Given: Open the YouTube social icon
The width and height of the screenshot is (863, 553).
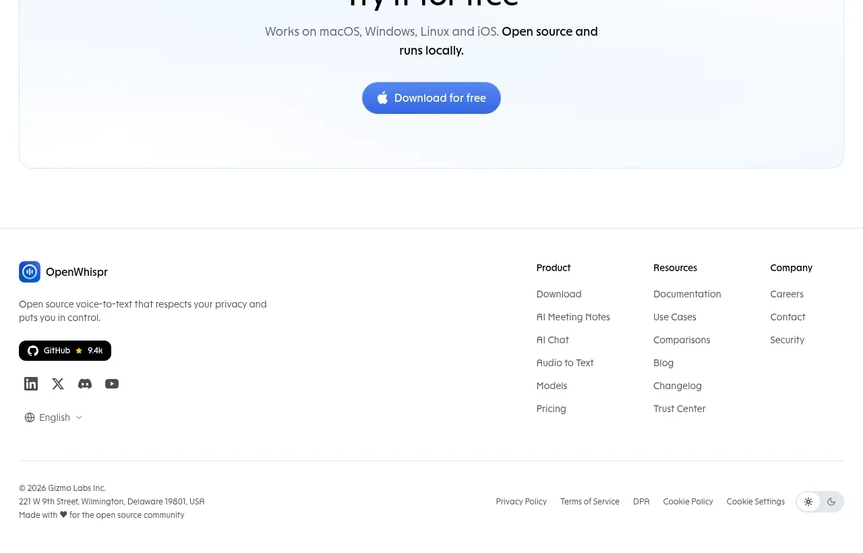Looking at the screenshot, I should pyautogui.click(x=112, y=384).
